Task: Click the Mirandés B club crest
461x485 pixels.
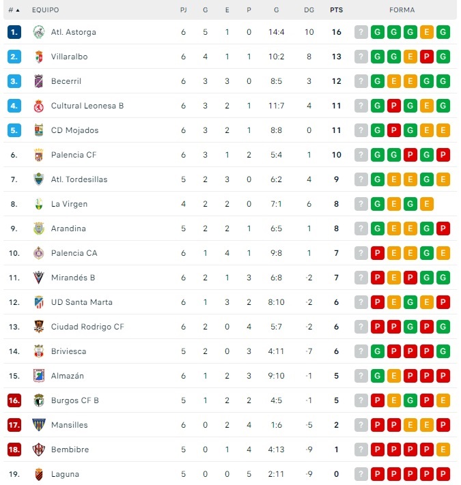Action: click(39, 278)
